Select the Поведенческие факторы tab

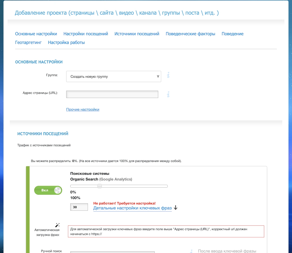point(190,34)
